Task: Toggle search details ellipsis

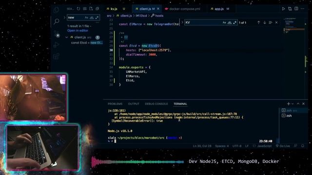Action: [x=97, y=23]
